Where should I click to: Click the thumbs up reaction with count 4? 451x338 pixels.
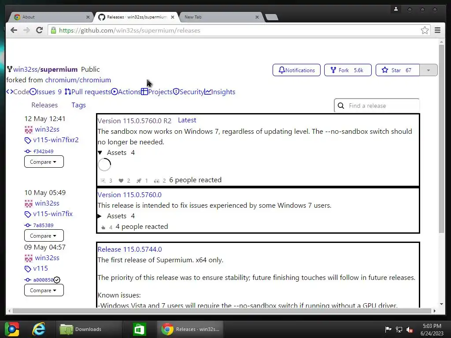coord(107,228)
